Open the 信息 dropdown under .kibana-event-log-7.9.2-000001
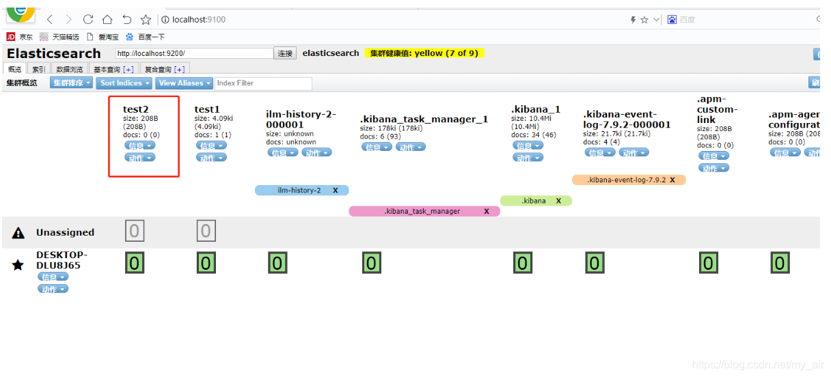 pos(600,152)
